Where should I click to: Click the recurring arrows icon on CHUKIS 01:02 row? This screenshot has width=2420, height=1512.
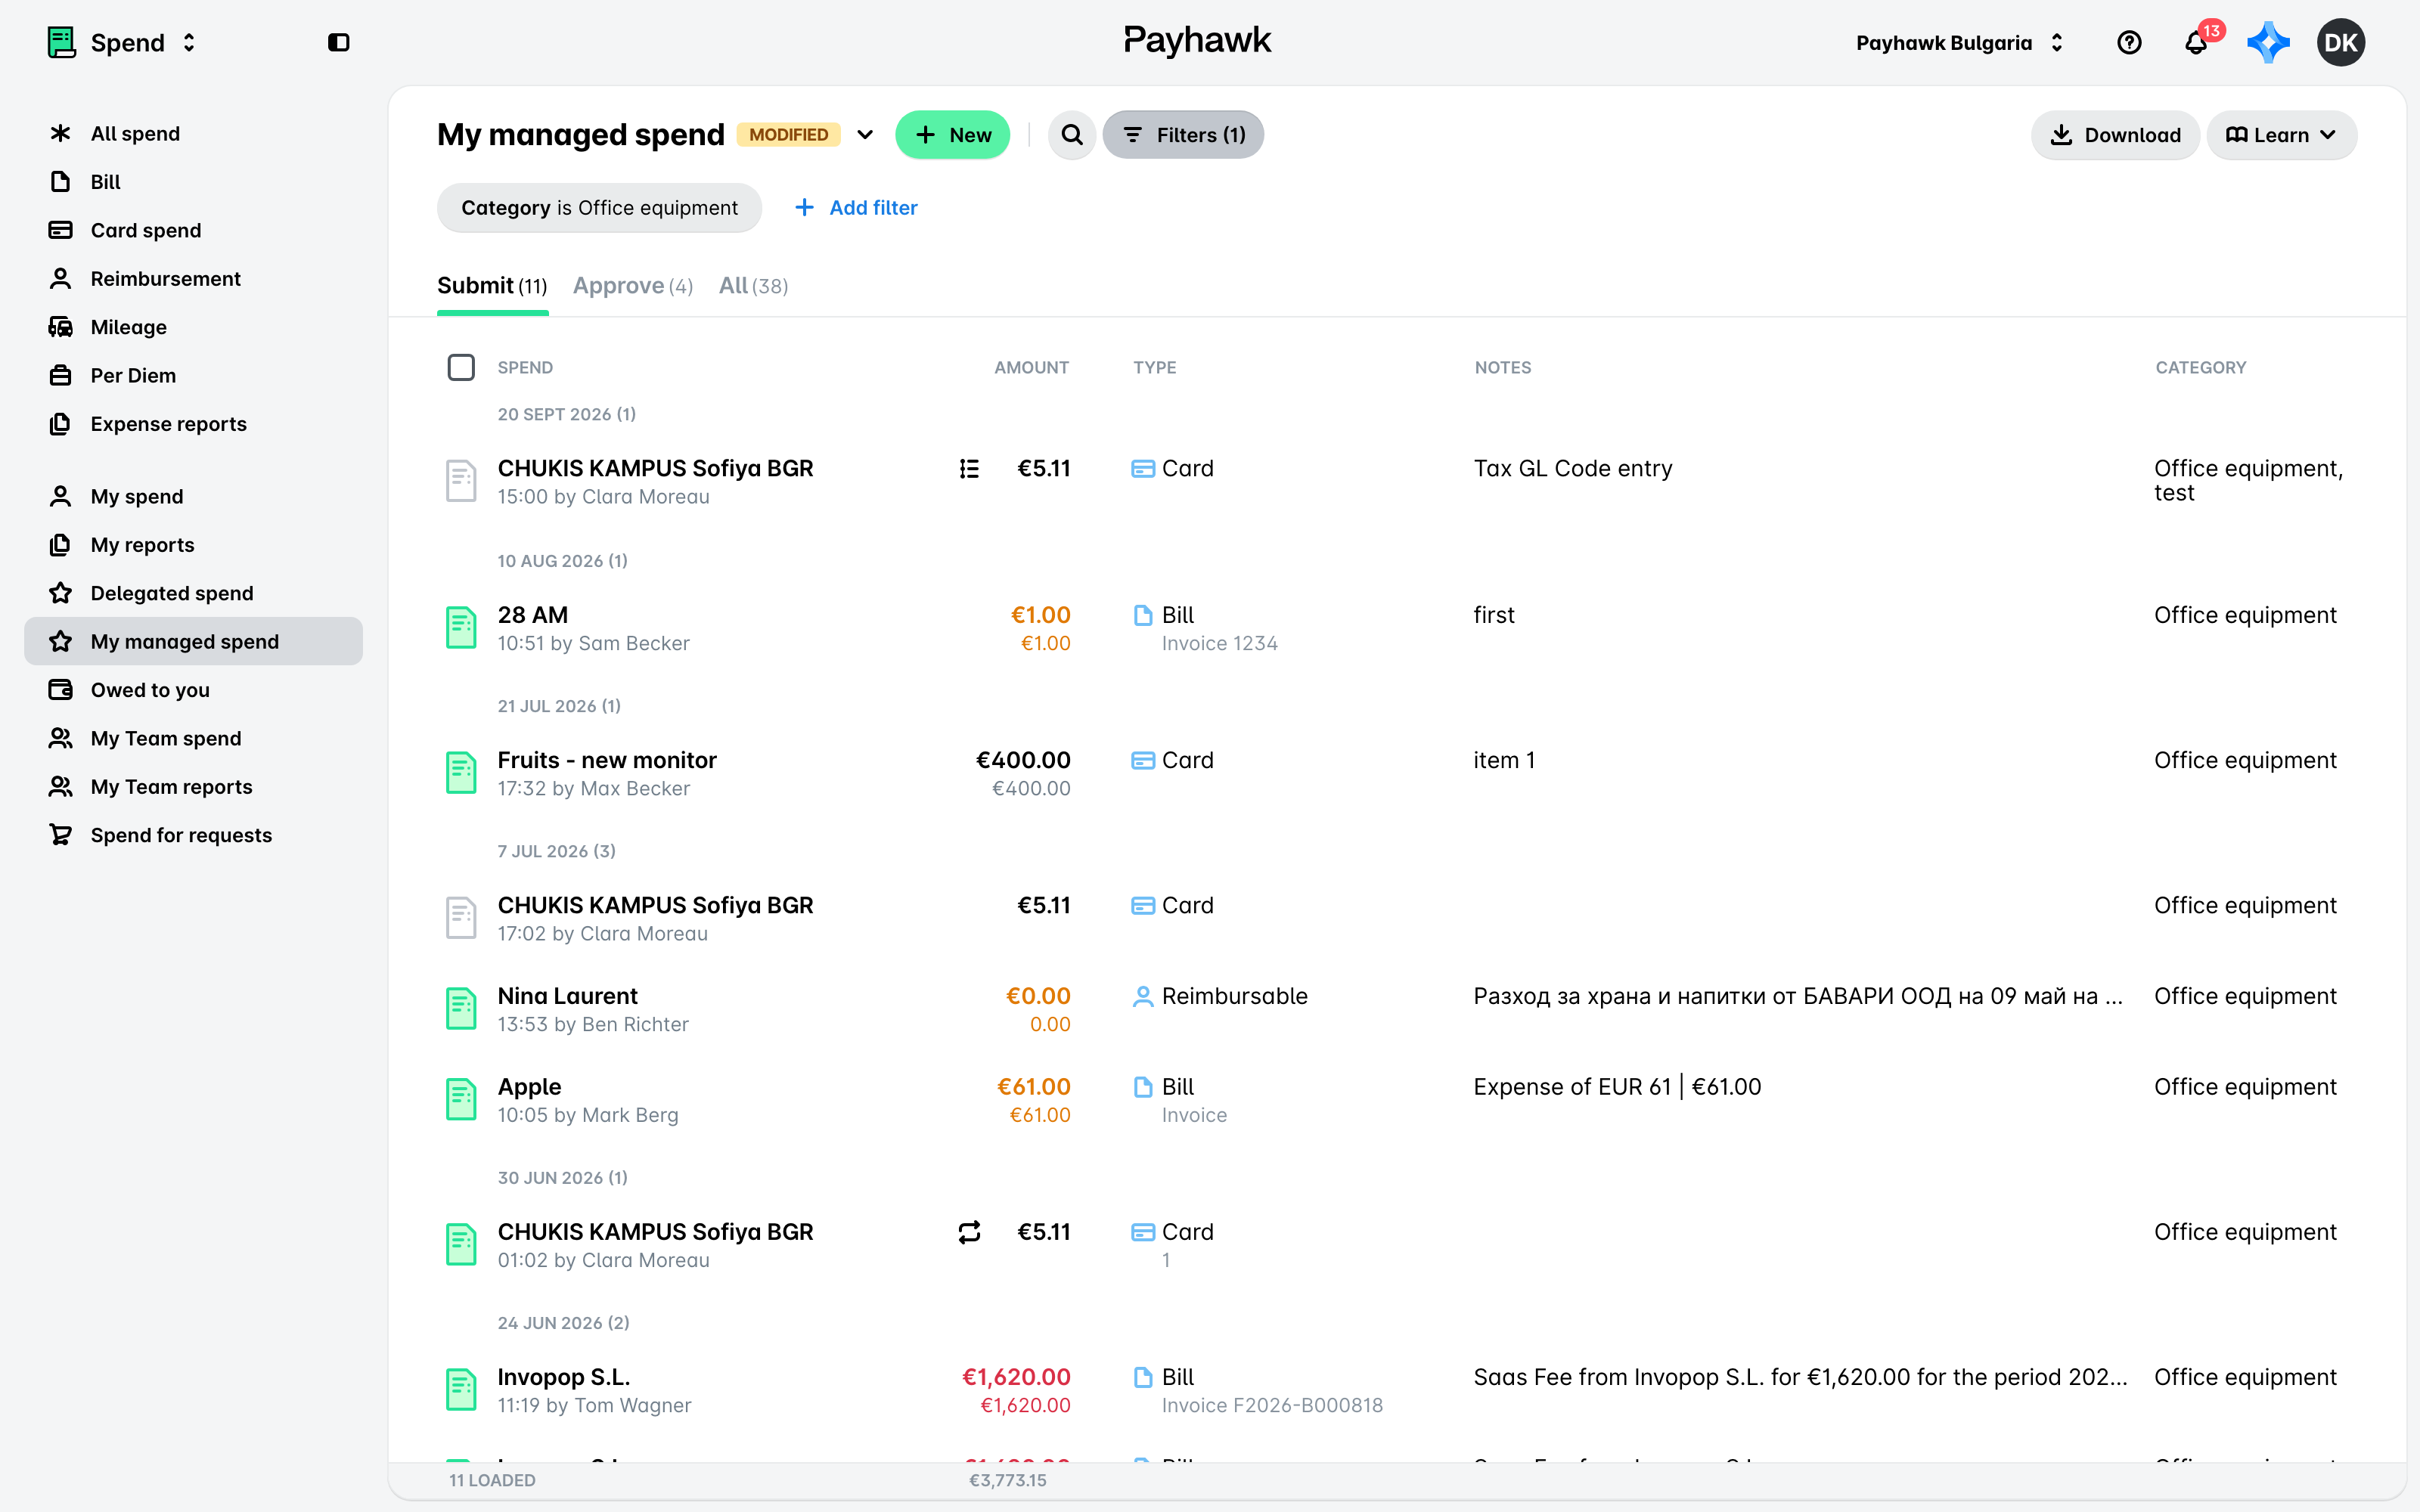pos(969,1232)
